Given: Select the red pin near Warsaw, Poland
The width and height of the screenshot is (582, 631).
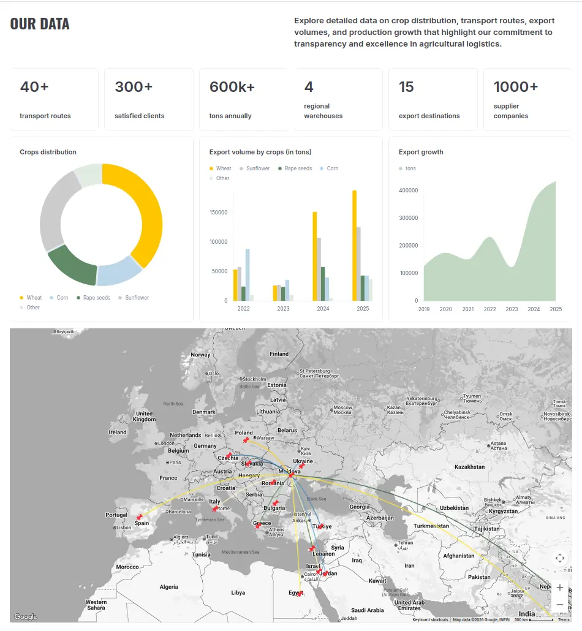Looking at the screenshot, I should click(246, 440).
